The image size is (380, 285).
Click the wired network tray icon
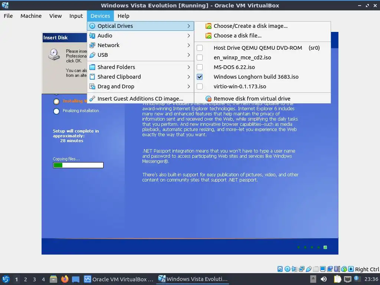tap(347, 279)
